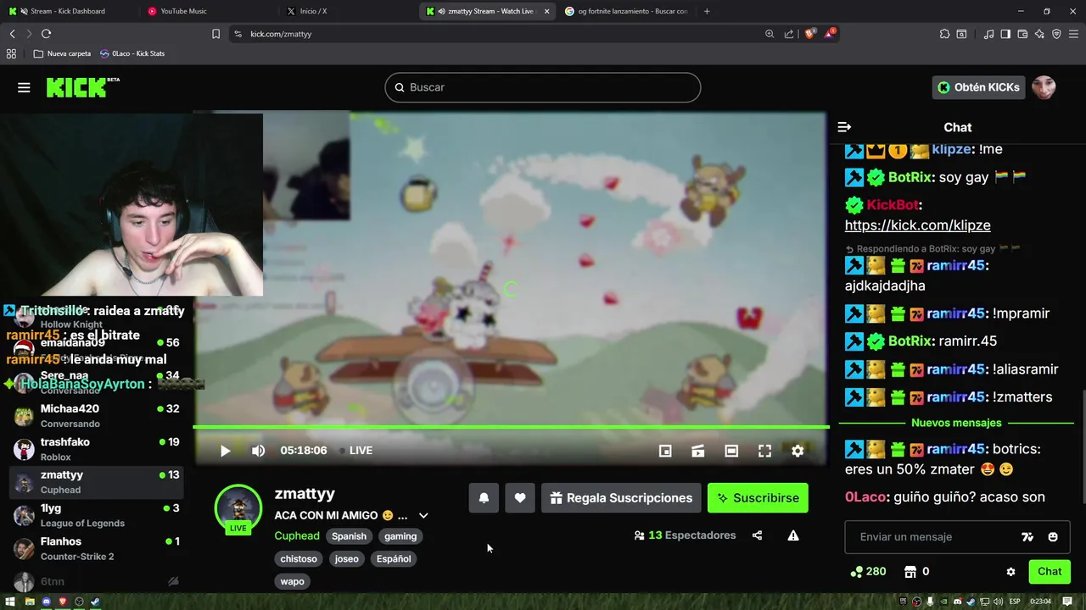Click the Obtén KICKs button
This screenshot has width=1086, height=610.
pos(978,87)
